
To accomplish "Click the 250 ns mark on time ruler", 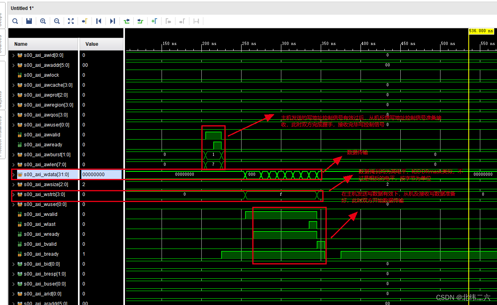I will click(249, 44).
